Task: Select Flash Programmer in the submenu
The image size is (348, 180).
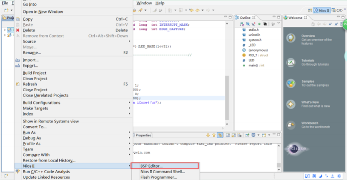Action: pos(158,177)
